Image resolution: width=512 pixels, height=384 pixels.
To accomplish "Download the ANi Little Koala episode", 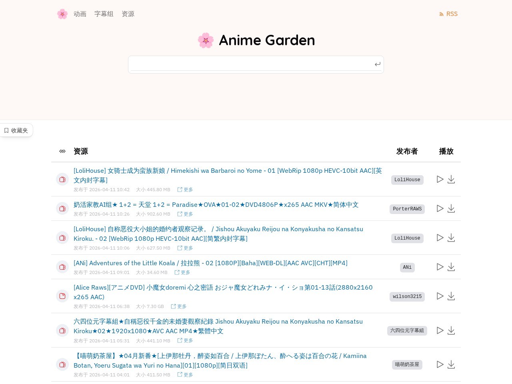I will click(x=451, y=267).
